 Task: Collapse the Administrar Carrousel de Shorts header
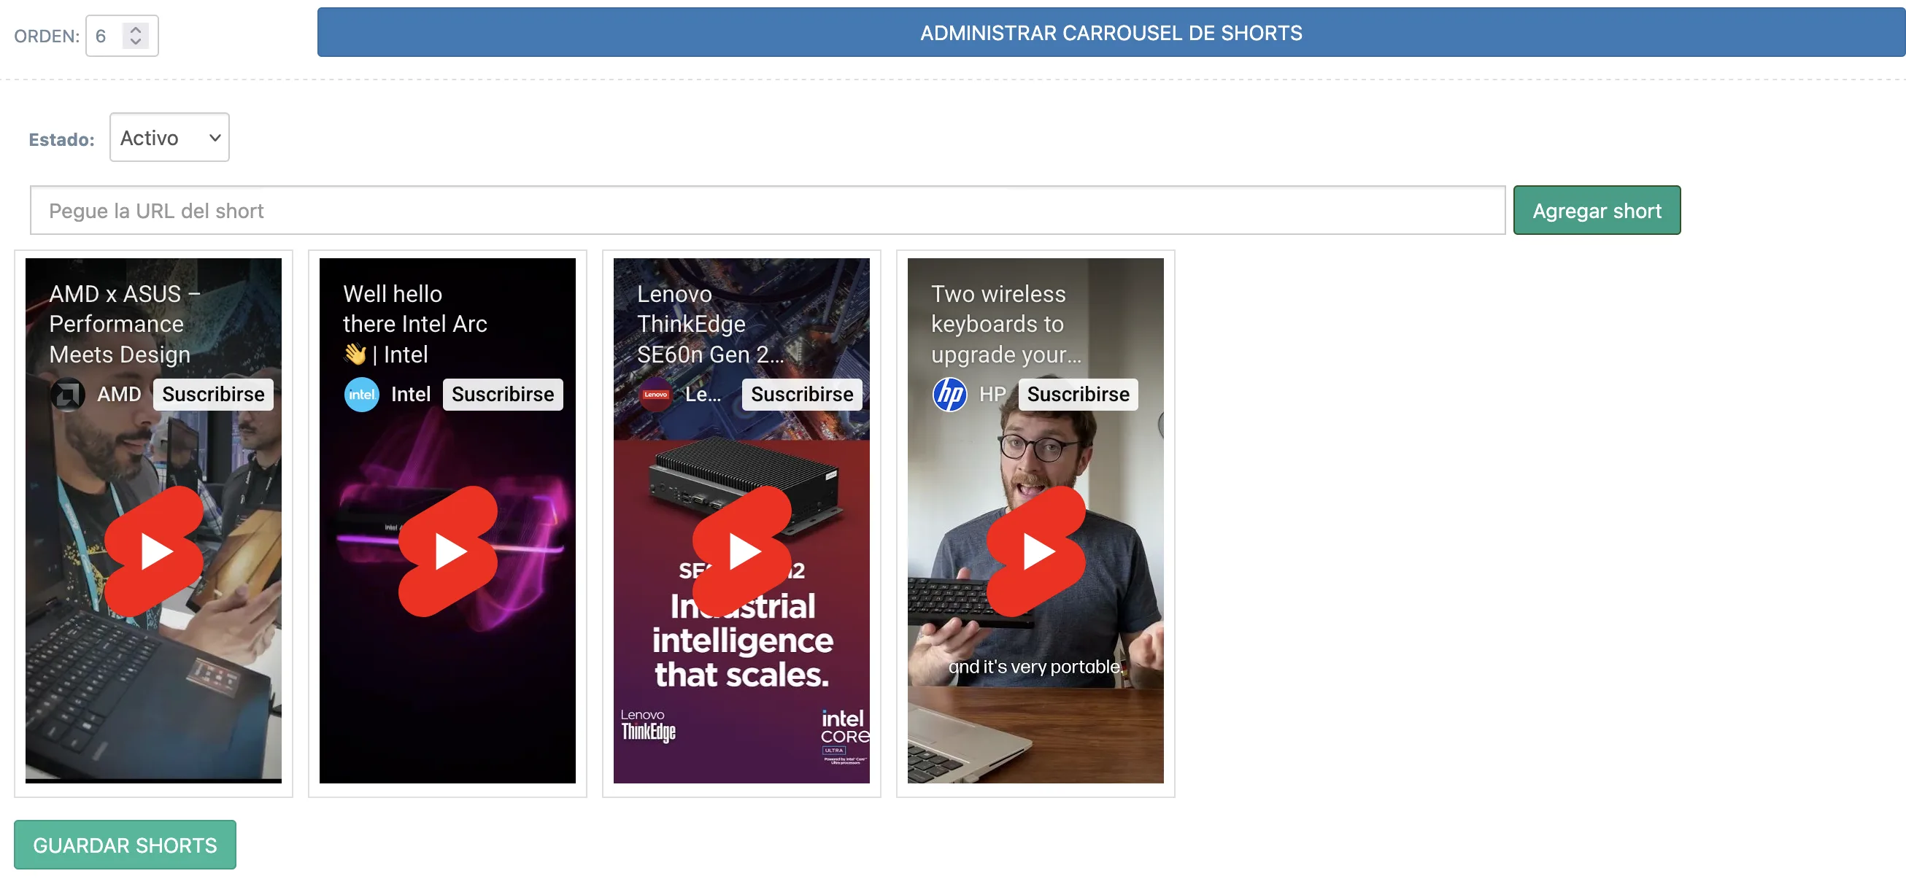click(1110, 34)
